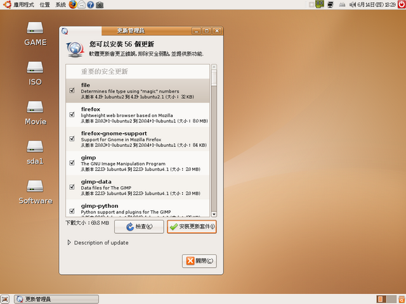The image size is (406, 304).
Task: Open the Movie drive icon on the desktop
Action: coord(35,107)
